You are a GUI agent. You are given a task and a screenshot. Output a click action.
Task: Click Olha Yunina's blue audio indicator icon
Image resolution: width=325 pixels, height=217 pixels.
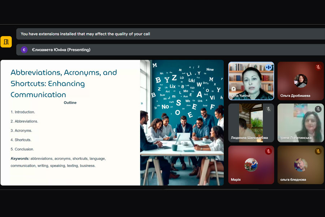(x=268, y=68)
